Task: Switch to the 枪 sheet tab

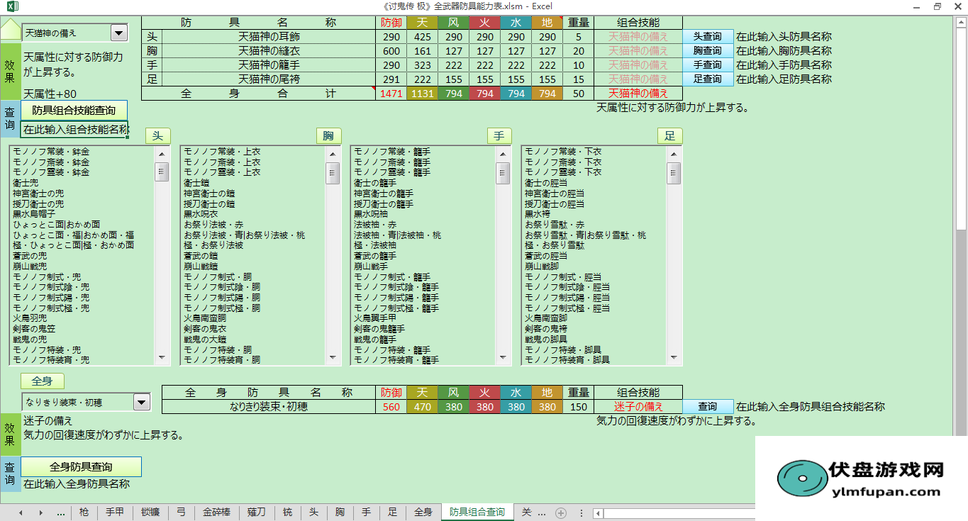Action: 84,512
